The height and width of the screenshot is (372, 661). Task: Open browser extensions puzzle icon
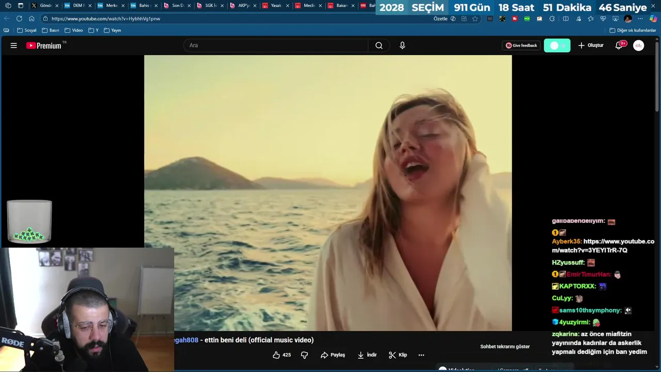(552, 19)
